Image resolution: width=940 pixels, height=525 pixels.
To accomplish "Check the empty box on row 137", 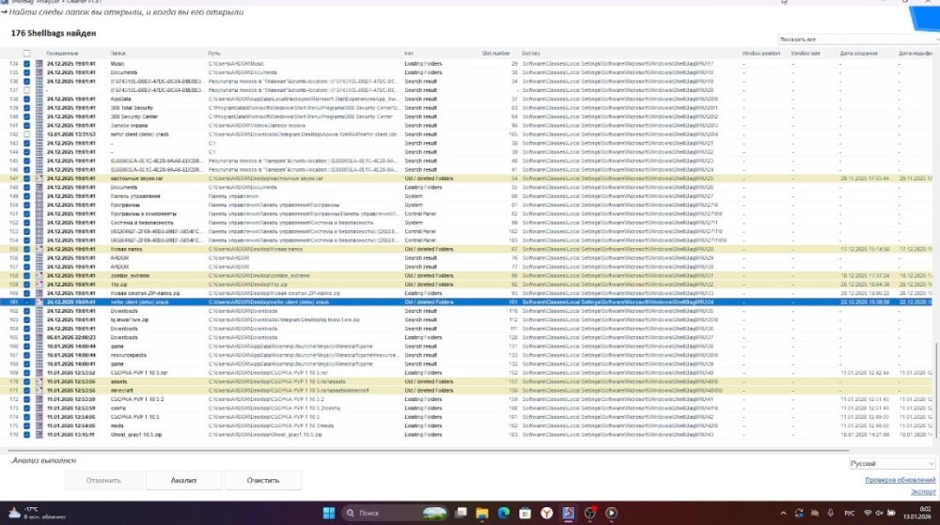I will click(27, 90).
